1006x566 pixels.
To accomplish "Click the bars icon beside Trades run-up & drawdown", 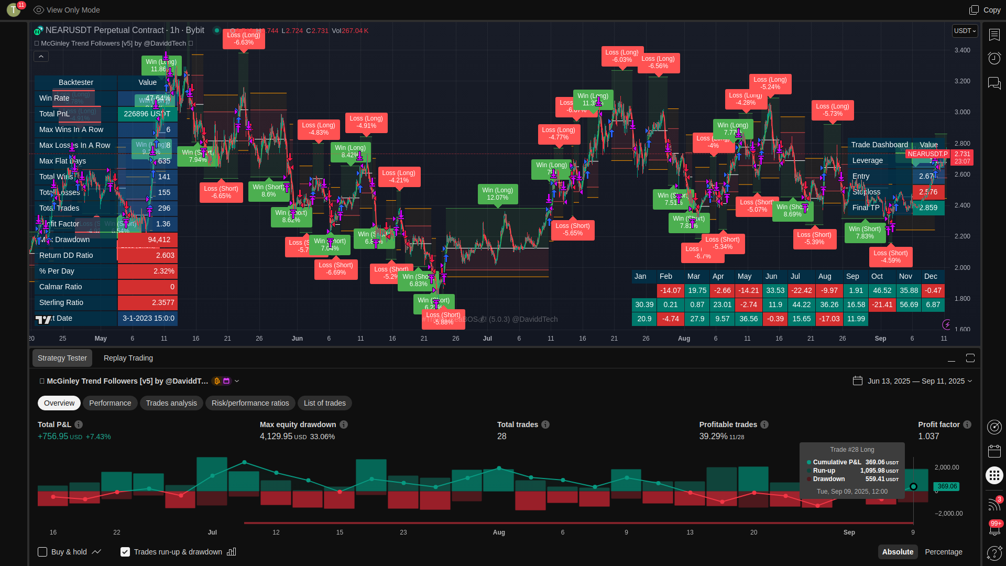I will 232,552.
